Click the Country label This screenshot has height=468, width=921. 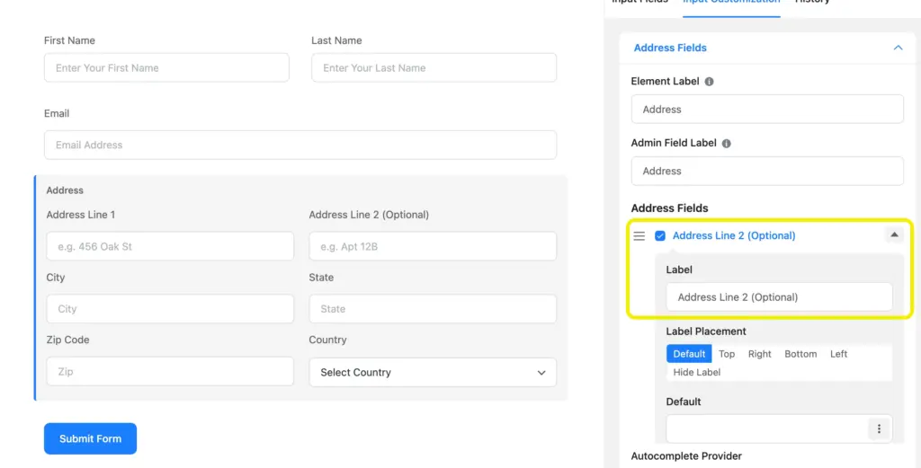pyautogui.click(x=327, y=340)
